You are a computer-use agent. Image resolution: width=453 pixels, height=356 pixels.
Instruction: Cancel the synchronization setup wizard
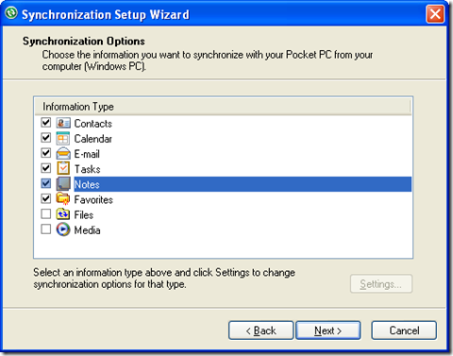click(x=404, y=331)
